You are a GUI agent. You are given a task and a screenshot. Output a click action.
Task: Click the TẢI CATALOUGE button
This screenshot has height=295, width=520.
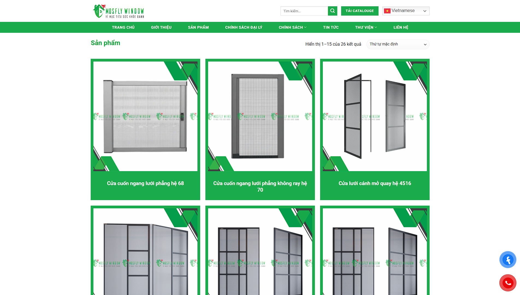pyautogui.click(x=360, y=11)
